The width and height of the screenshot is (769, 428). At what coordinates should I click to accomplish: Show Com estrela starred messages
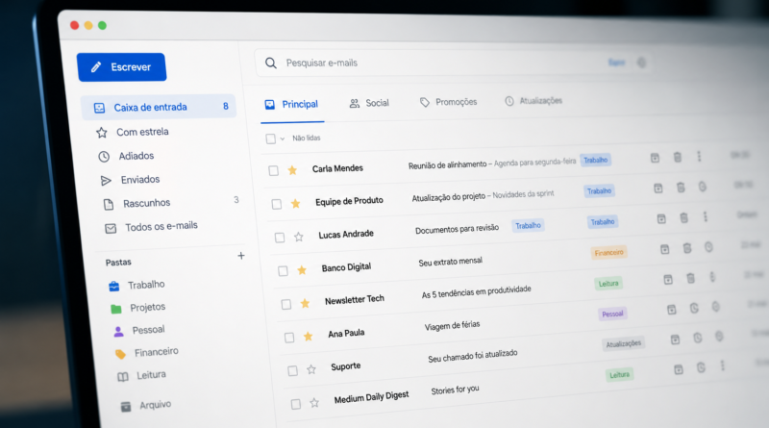click(133, 132)
